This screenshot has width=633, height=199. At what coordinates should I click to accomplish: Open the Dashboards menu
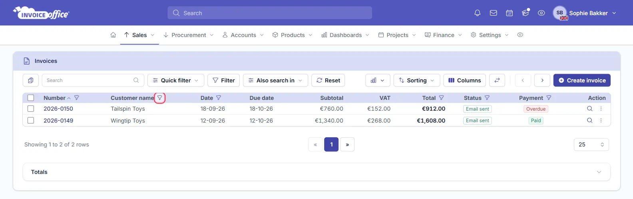pos(346,35)
